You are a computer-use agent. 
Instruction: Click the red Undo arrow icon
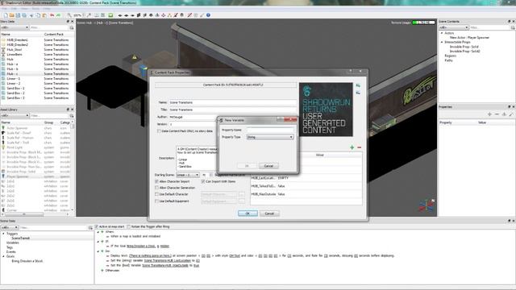(x=52, y=15)
